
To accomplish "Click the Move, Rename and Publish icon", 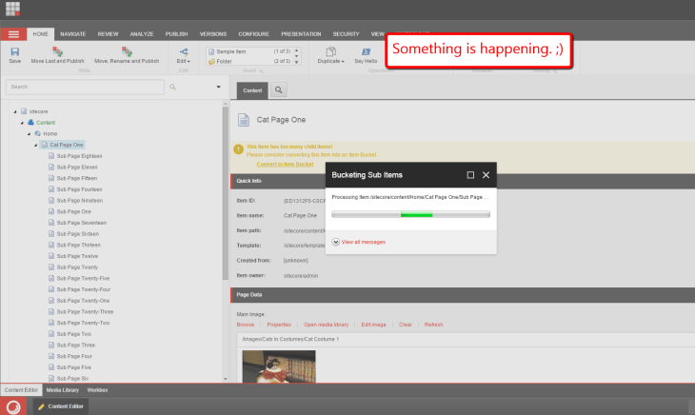I will [x=127, y=51].
